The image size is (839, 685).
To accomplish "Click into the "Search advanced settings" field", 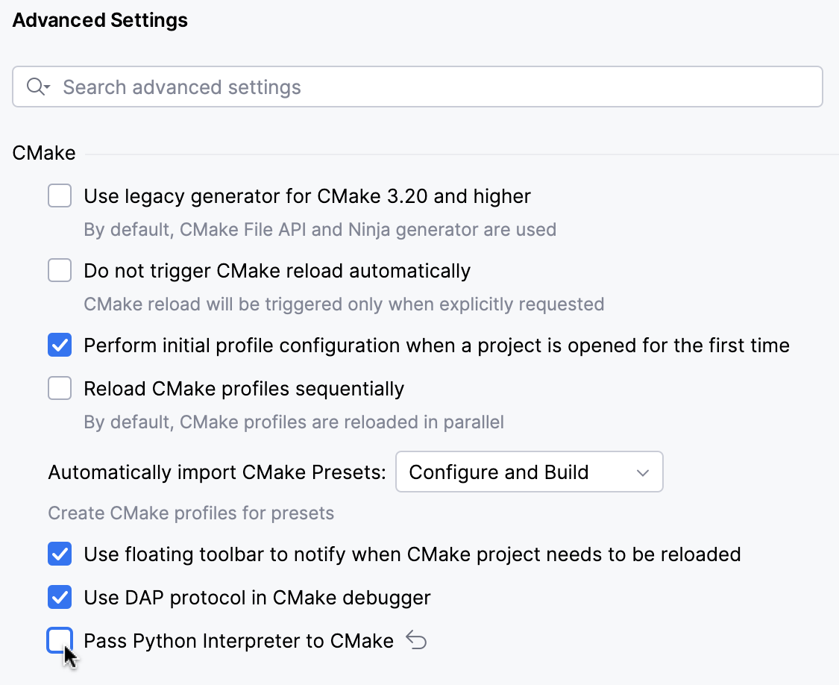I will click(298, 87).
